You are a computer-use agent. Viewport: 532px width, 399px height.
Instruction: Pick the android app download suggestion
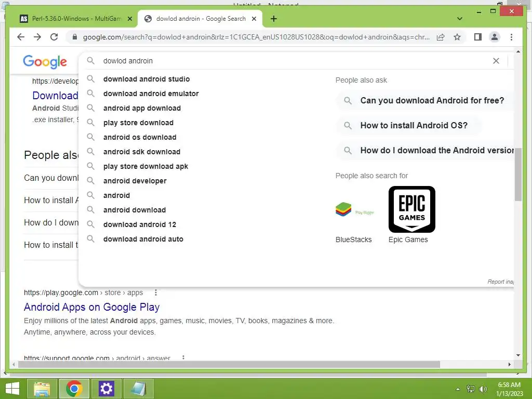click(142, 108)
